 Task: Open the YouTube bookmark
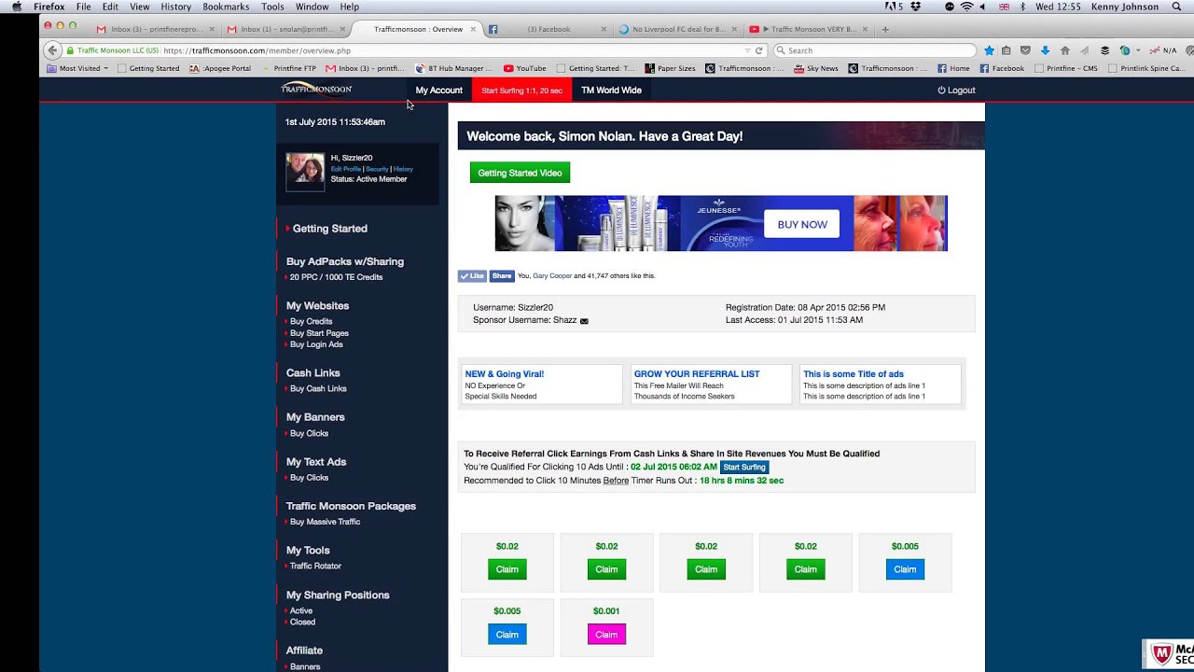click(x=524, y=68)
